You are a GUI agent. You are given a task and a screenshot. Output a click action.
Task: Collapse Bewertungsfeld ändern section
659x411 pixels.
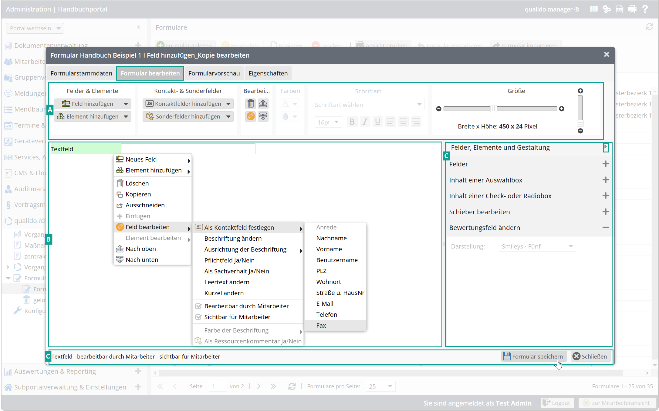pyautogui.click(x=606, y=228)
